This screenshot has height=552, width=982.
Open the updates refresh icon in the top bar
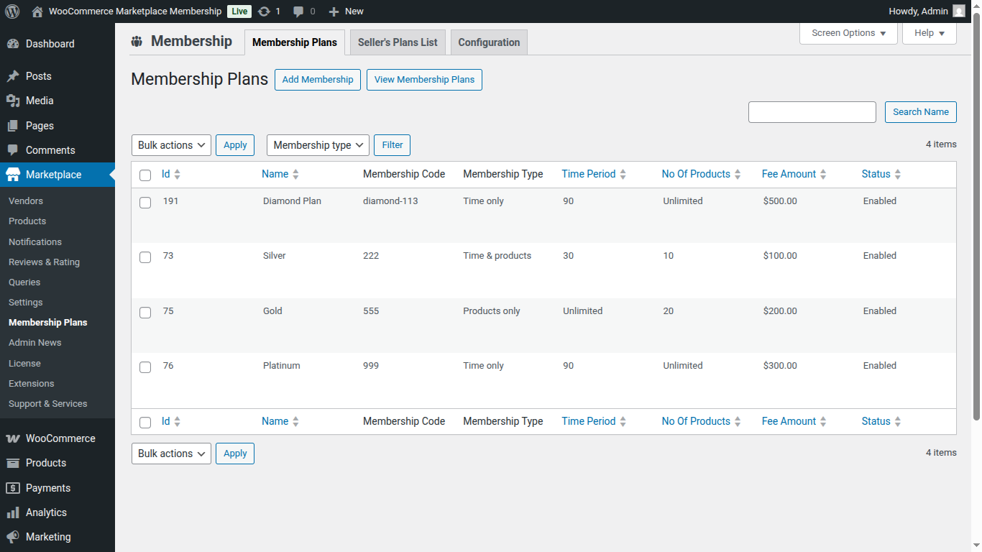pos(265,11)
